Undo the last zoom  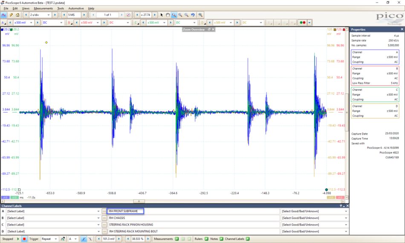(193, 15)
